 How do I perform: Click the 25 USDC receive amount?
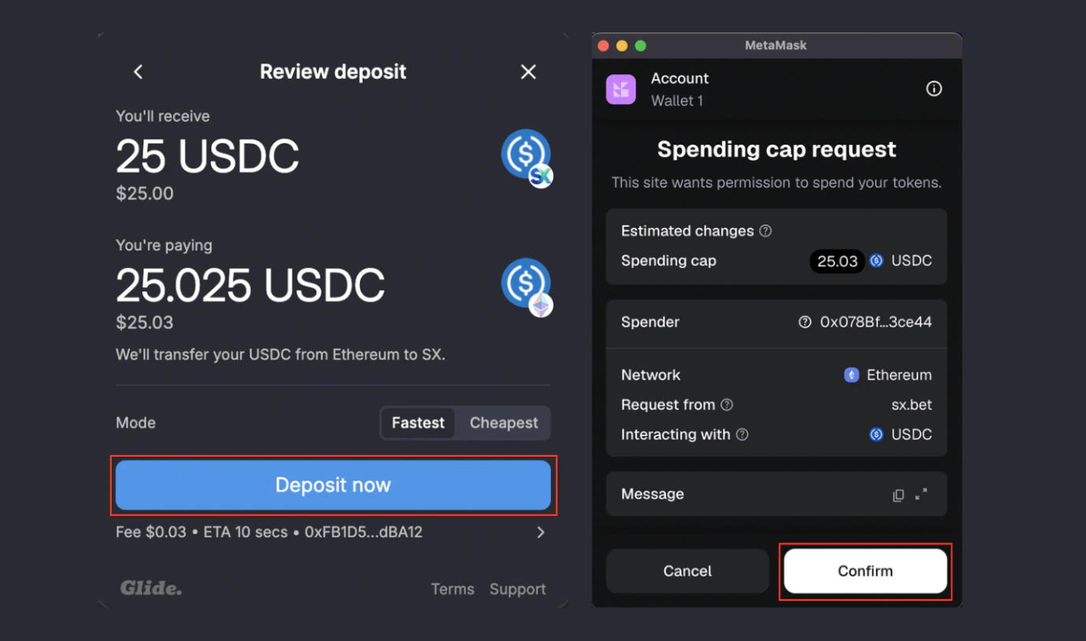[x=207, y=156]
